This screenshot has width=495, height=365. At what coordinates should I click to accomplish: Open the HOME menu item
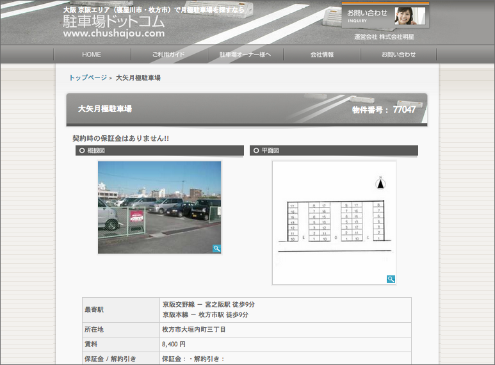(92, 54)
